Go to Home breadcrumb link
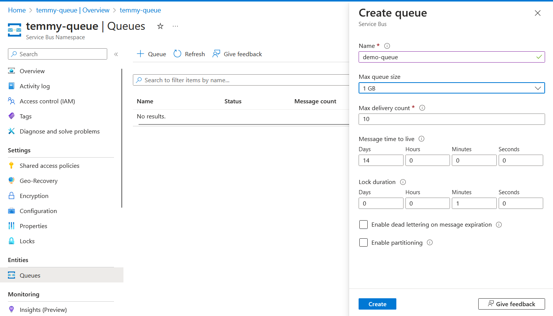This screenshot has width=553, height=316. coord(17,10)
